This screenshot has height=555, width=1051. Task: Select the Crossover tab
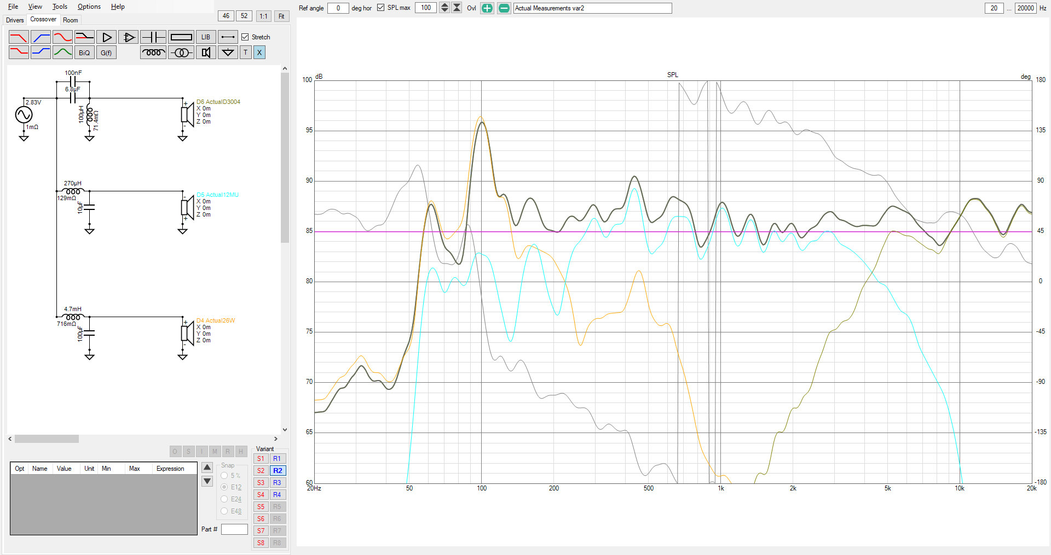point(43,19)
